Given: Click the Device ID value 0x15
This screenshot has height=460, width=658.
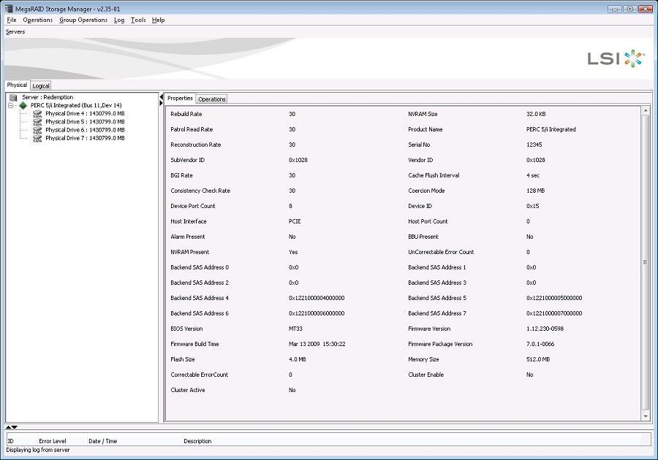Looking at the screenshot, I should (x=532, y=206).
